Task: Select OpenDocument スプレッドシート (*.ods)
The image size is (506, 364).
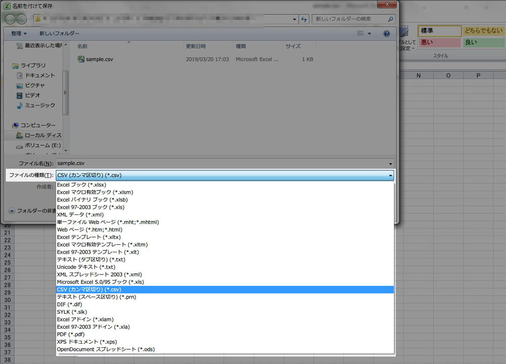Action: (225, 349)
